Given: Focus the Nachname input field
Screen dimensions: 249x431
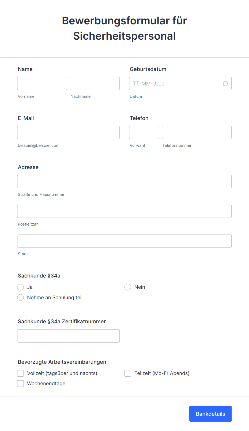Looking at the screenshot, I should point(95,84).
